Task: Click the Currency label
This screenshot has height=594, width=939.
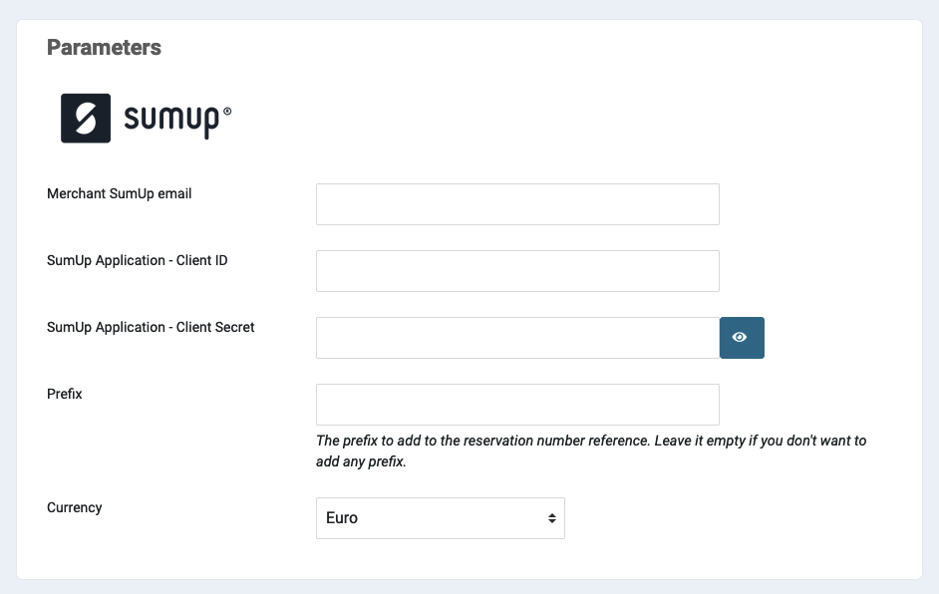Action: (x=75, y=507)
